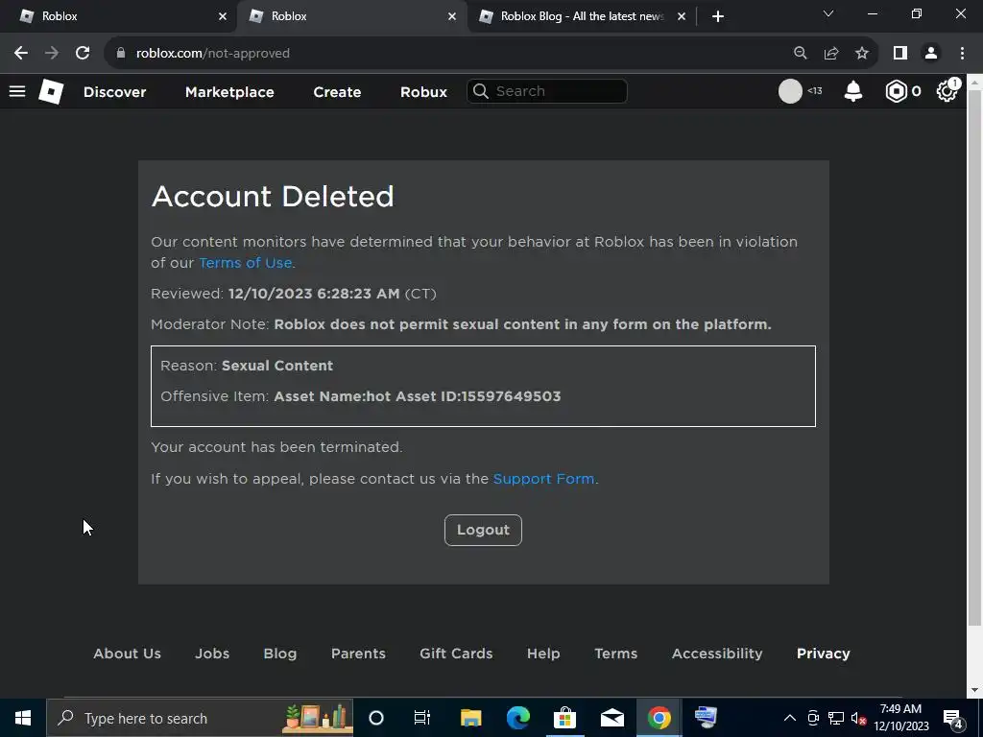
Task: Open the Chrome profile icon
Action: [x=931, y=54]
